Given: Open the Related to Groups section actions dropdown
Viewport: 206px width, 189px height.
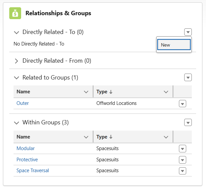Looking at the screenshot, I should tap(188, 78).
